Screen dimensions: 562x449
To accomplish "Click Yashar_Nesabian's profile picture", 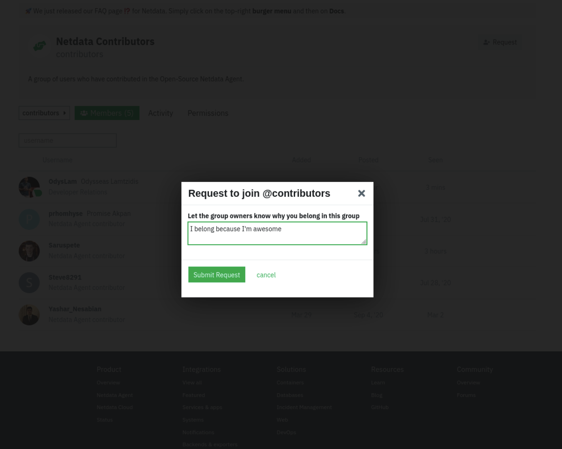I will click(29, 314).
